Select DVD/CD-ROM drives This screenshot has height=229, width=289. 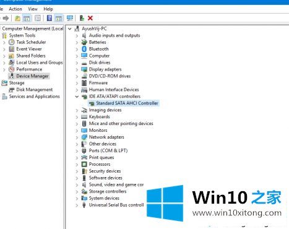(110, 76)
